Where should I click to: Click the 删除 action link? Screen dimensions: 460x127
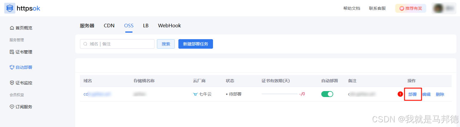(440, 94)
